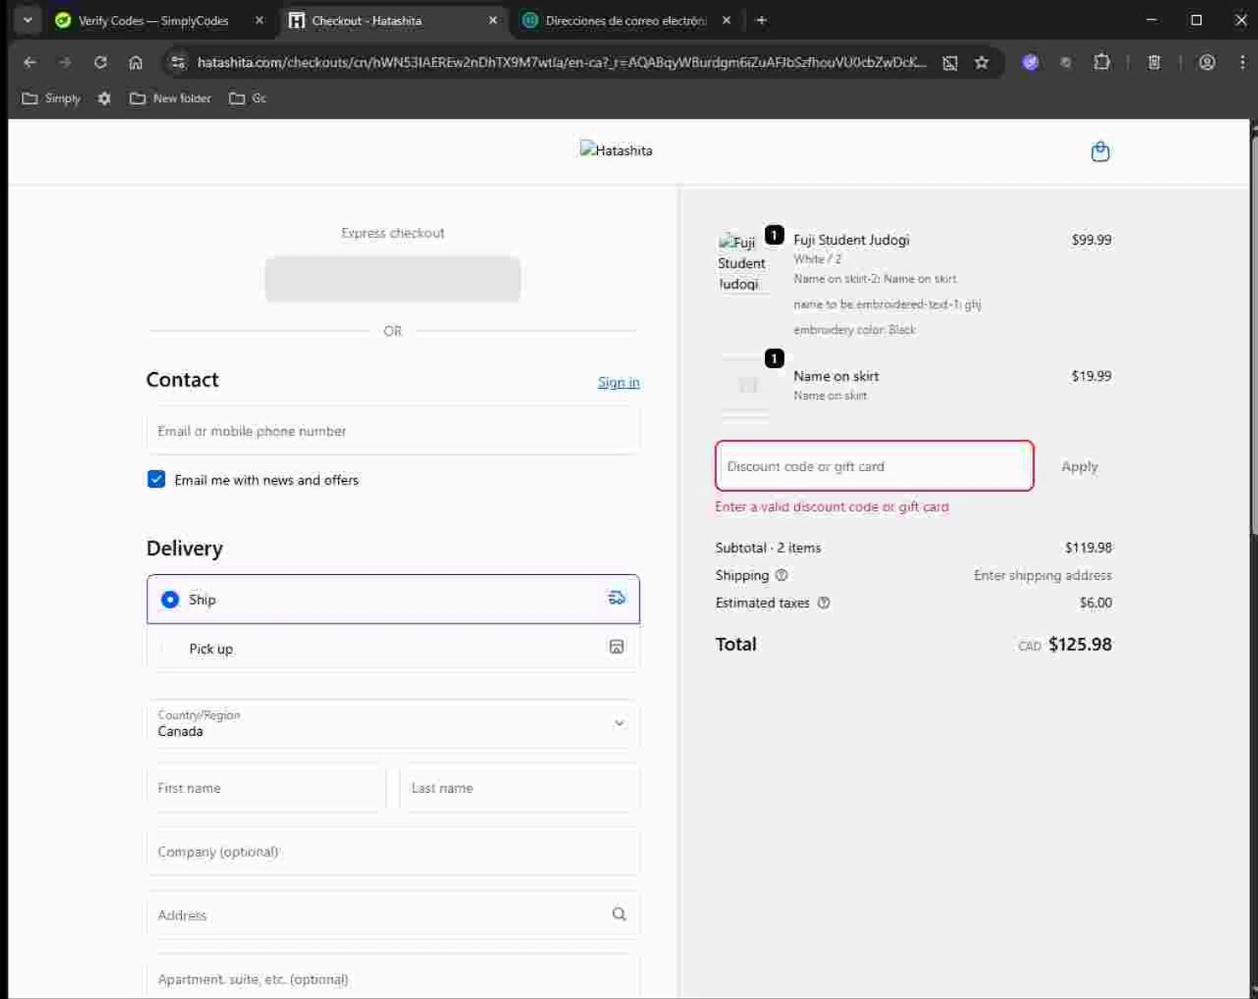Open the Gc bookmarks folder
Image resolution: width=1258 pixels, height=999 pixels.
247,98
